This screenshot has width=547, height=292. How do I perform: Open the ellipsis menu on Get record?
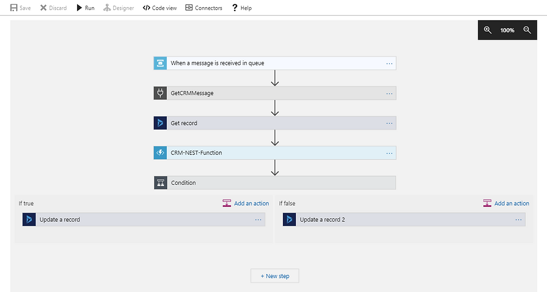click(390, 123)
